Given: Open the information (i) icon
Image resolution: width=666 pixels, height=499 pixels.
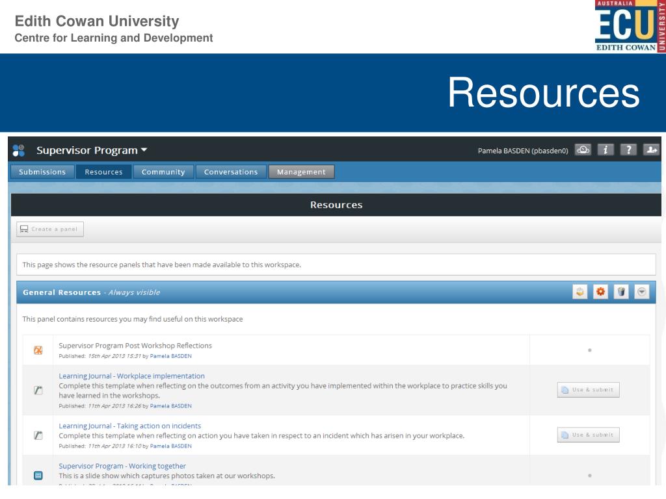Looking at the screenshot, I should 606,150.
